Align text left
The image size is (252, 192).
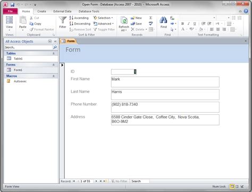point(212,29)
